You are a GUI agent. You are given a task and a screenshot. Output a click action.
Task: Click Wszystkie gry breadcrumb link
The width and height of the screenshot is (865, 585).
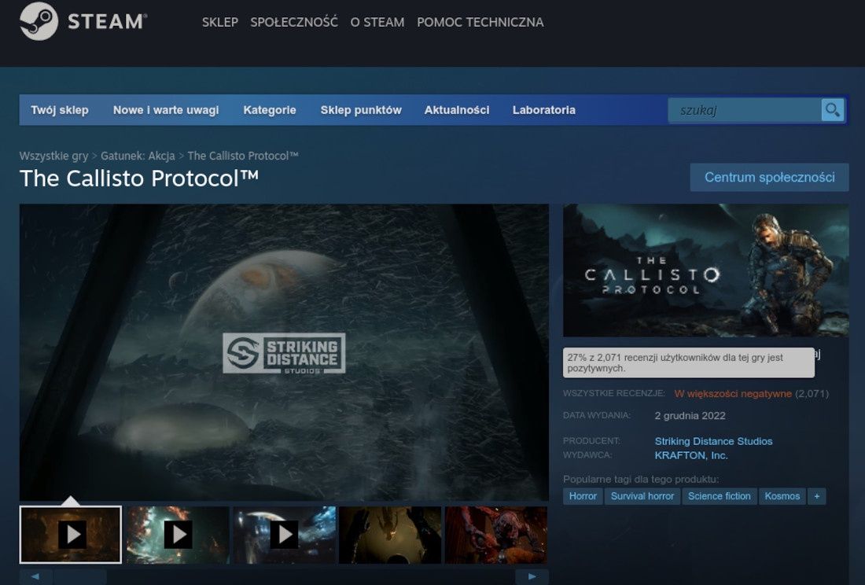click(x=53, y=156)
